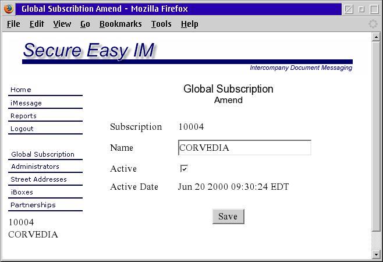This screenshot has width=383, height=262.
Task: Open the File menu
Action: tap(13, 24)
